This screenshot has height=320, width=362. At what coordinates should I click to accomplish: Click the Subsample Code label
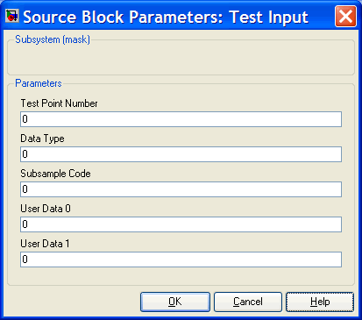click(x=55, y=174)
